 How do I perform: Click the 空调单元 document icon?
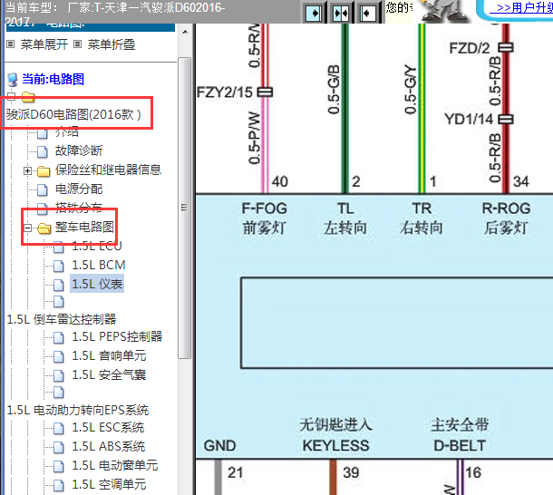pyautogui.click(x=59, y=485)
